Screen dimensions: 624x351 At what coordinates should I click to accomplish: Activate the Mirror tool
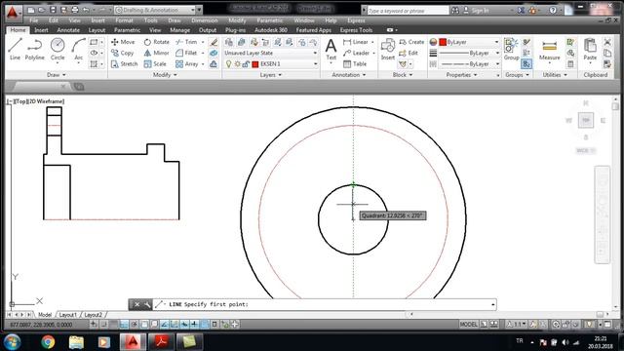pyautogui.click(x=156, y=53)
